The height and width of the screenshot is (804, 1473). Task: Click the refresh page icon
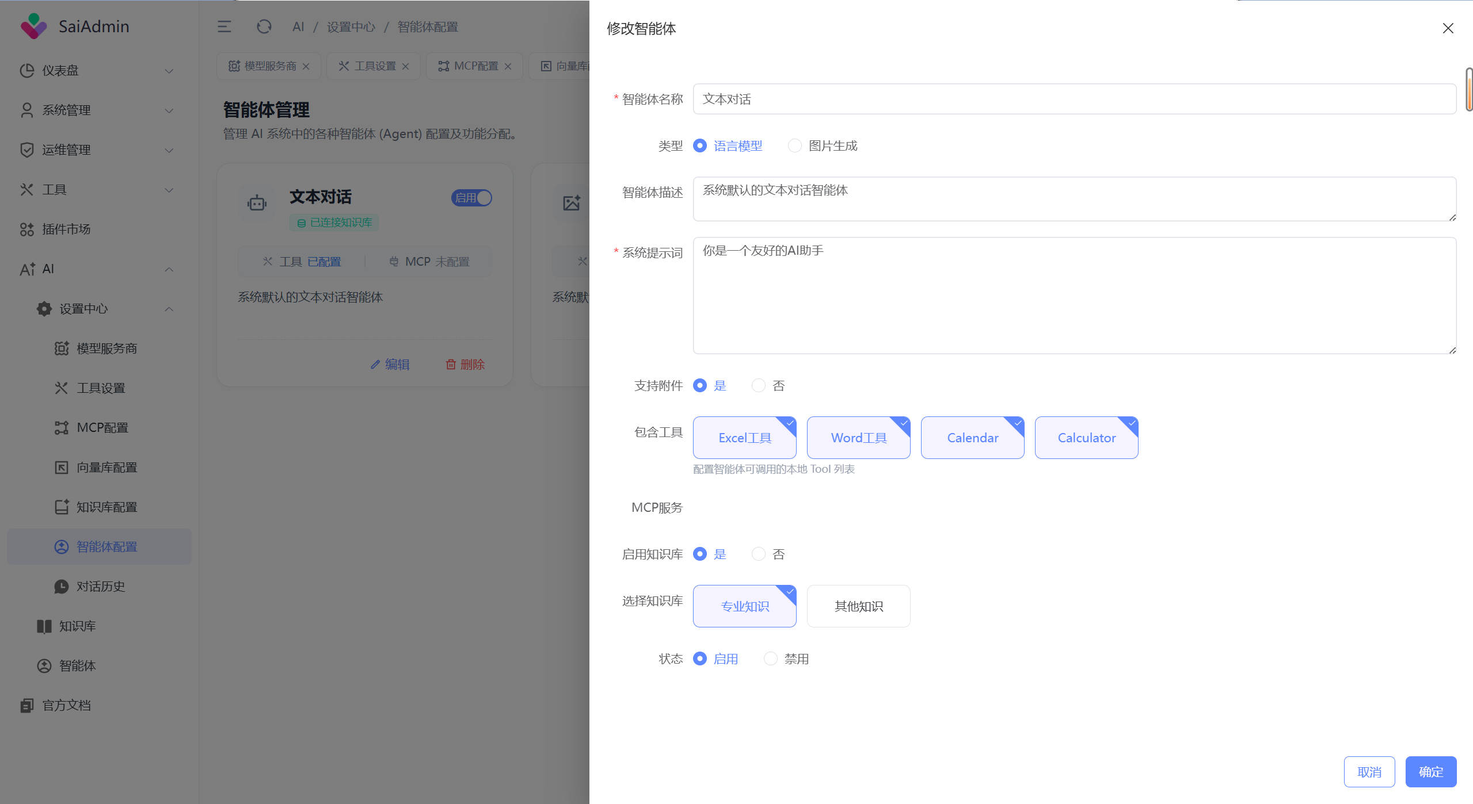tap(264, 27)
